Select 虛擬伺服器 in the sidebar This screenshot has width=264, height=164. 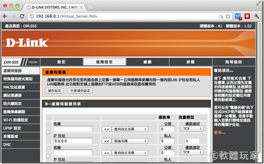[x=21, y=71]
